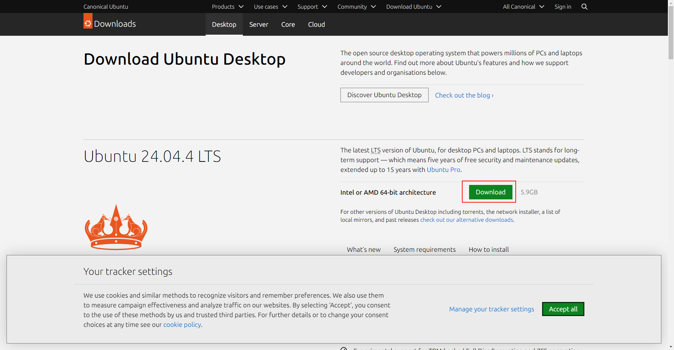
Task: Click the underlined LTS abbreviation
Action: (x=376, y=150)
